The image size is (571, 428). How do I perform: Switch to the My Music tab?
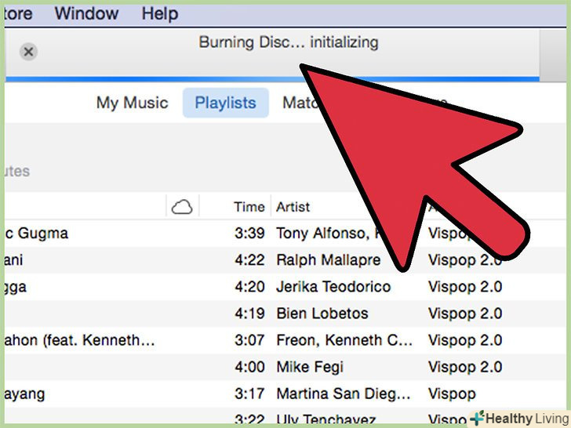pyautogui.click(x=133, y=103)
